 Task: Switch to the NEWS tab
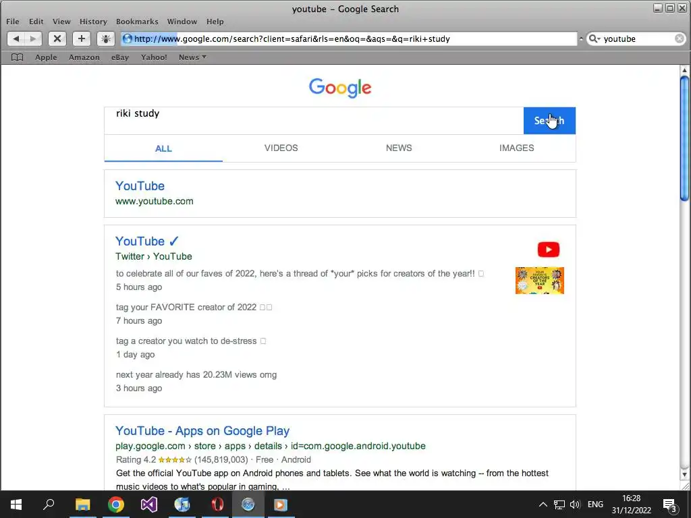399,148
